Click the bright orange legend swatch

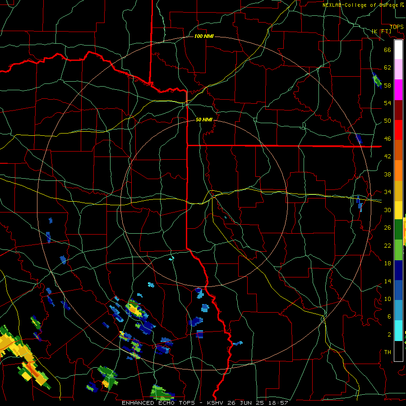point(398,171)
